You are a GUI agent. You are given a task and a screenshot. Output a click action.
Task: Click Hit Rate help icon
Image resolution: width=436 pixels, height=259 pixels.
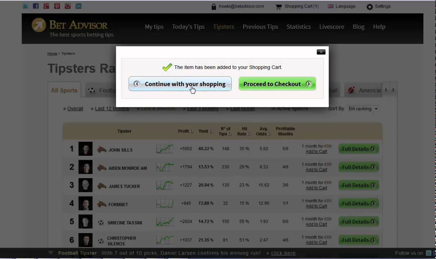(x=249, y=134)
